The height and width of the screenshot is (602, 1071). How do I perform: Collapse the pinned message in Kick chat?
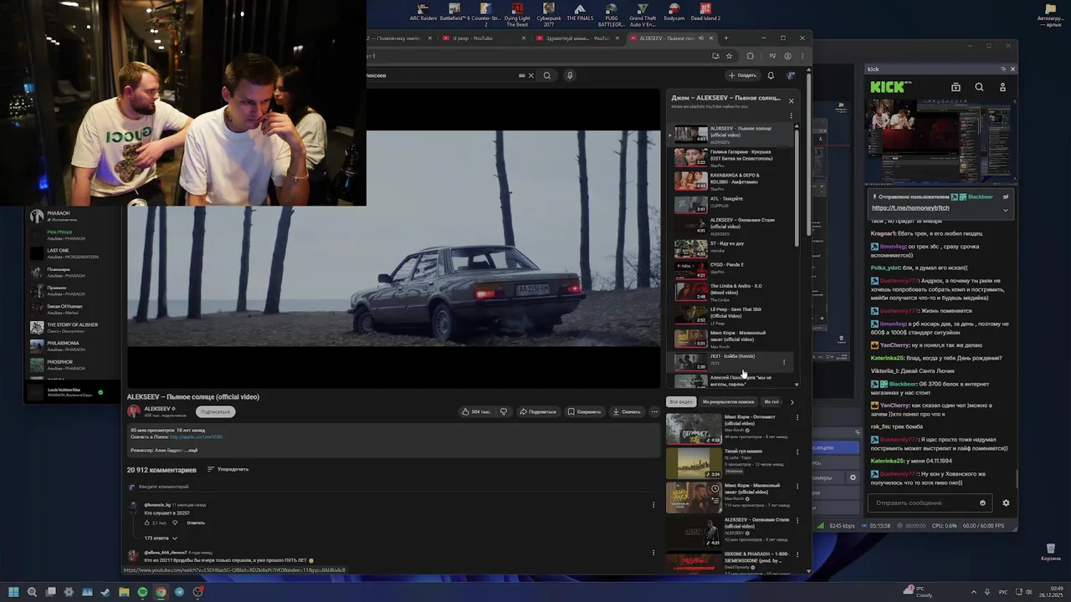[1006, 210]
